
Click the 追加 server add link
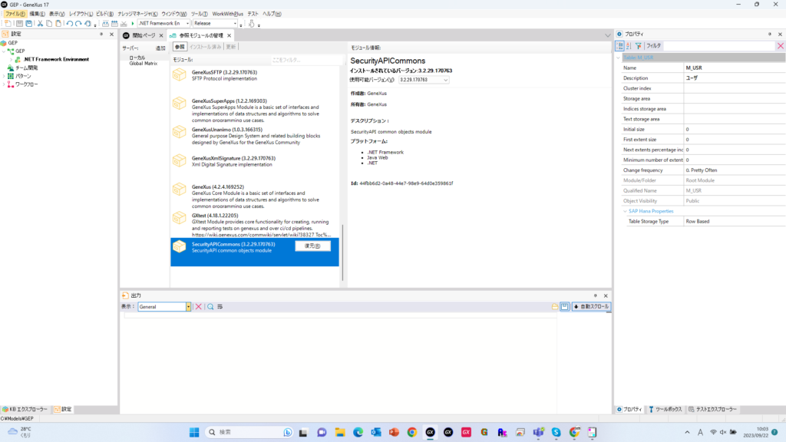tap(160, 48)
